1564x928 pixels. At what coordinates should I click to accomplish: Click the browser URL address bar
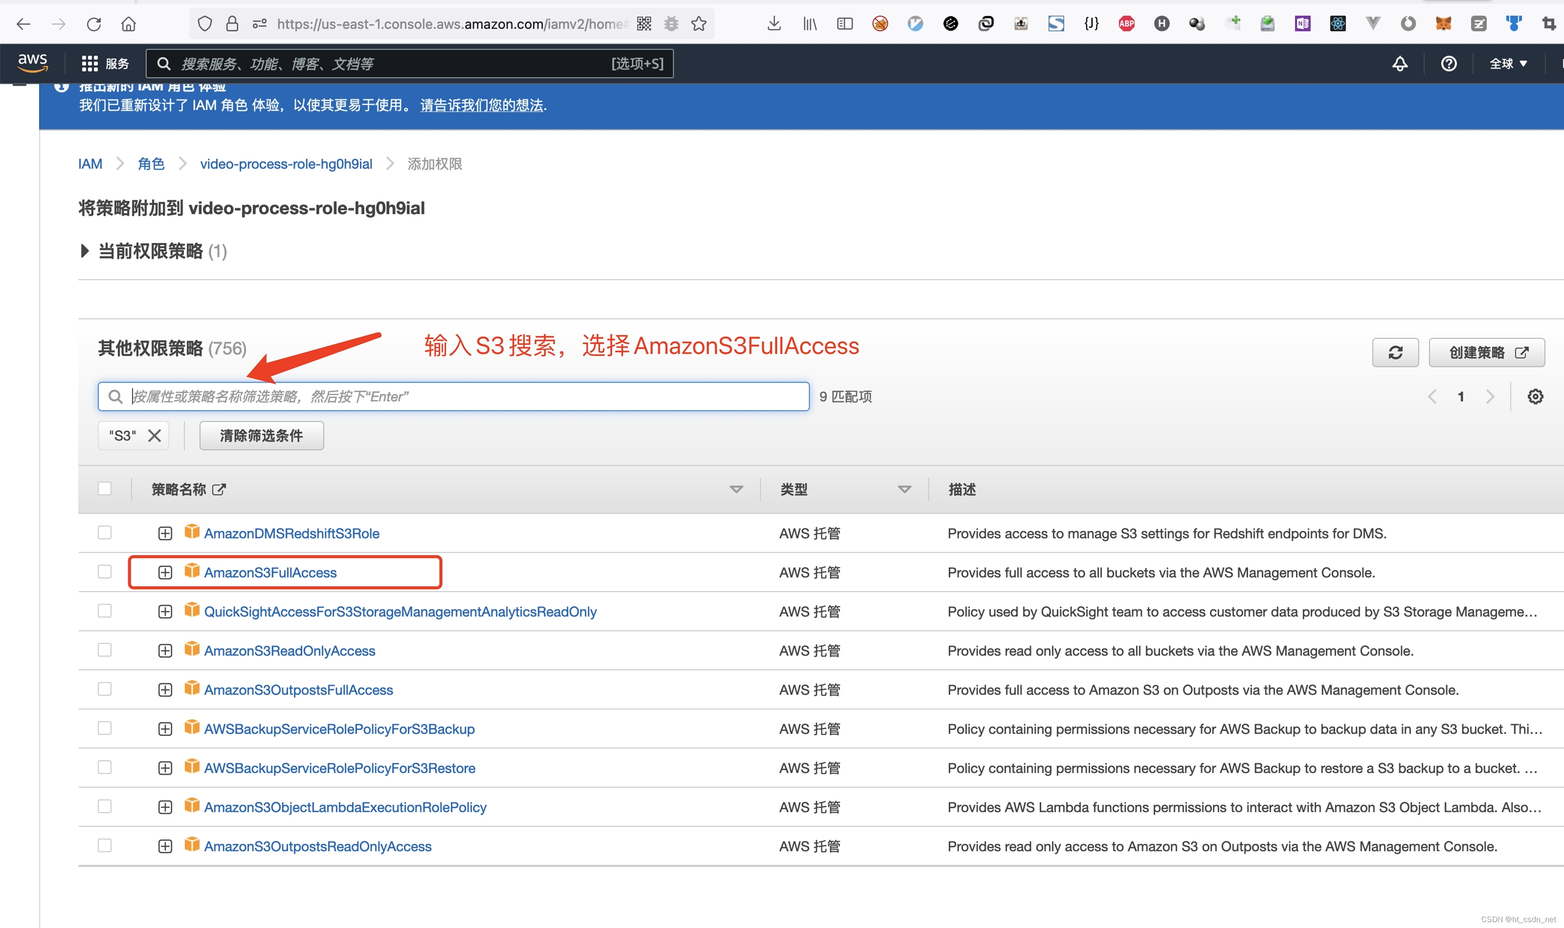[x=450, y=24]
